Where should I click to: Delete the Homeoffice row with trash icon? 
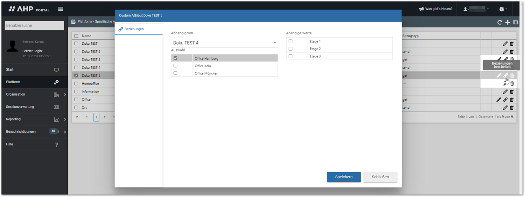(512, 84)
